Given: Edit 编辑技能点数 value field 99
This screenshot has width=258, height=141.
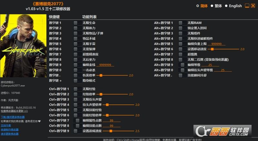Looking at the screenshot, I should click(x=112, y=126).
